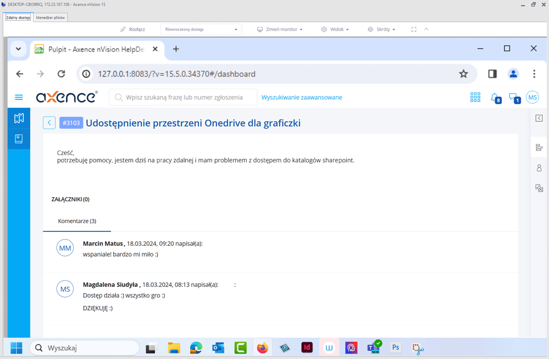Click the ticket search input field
This screenshot has height=359, width=549.
click(183, 97)
